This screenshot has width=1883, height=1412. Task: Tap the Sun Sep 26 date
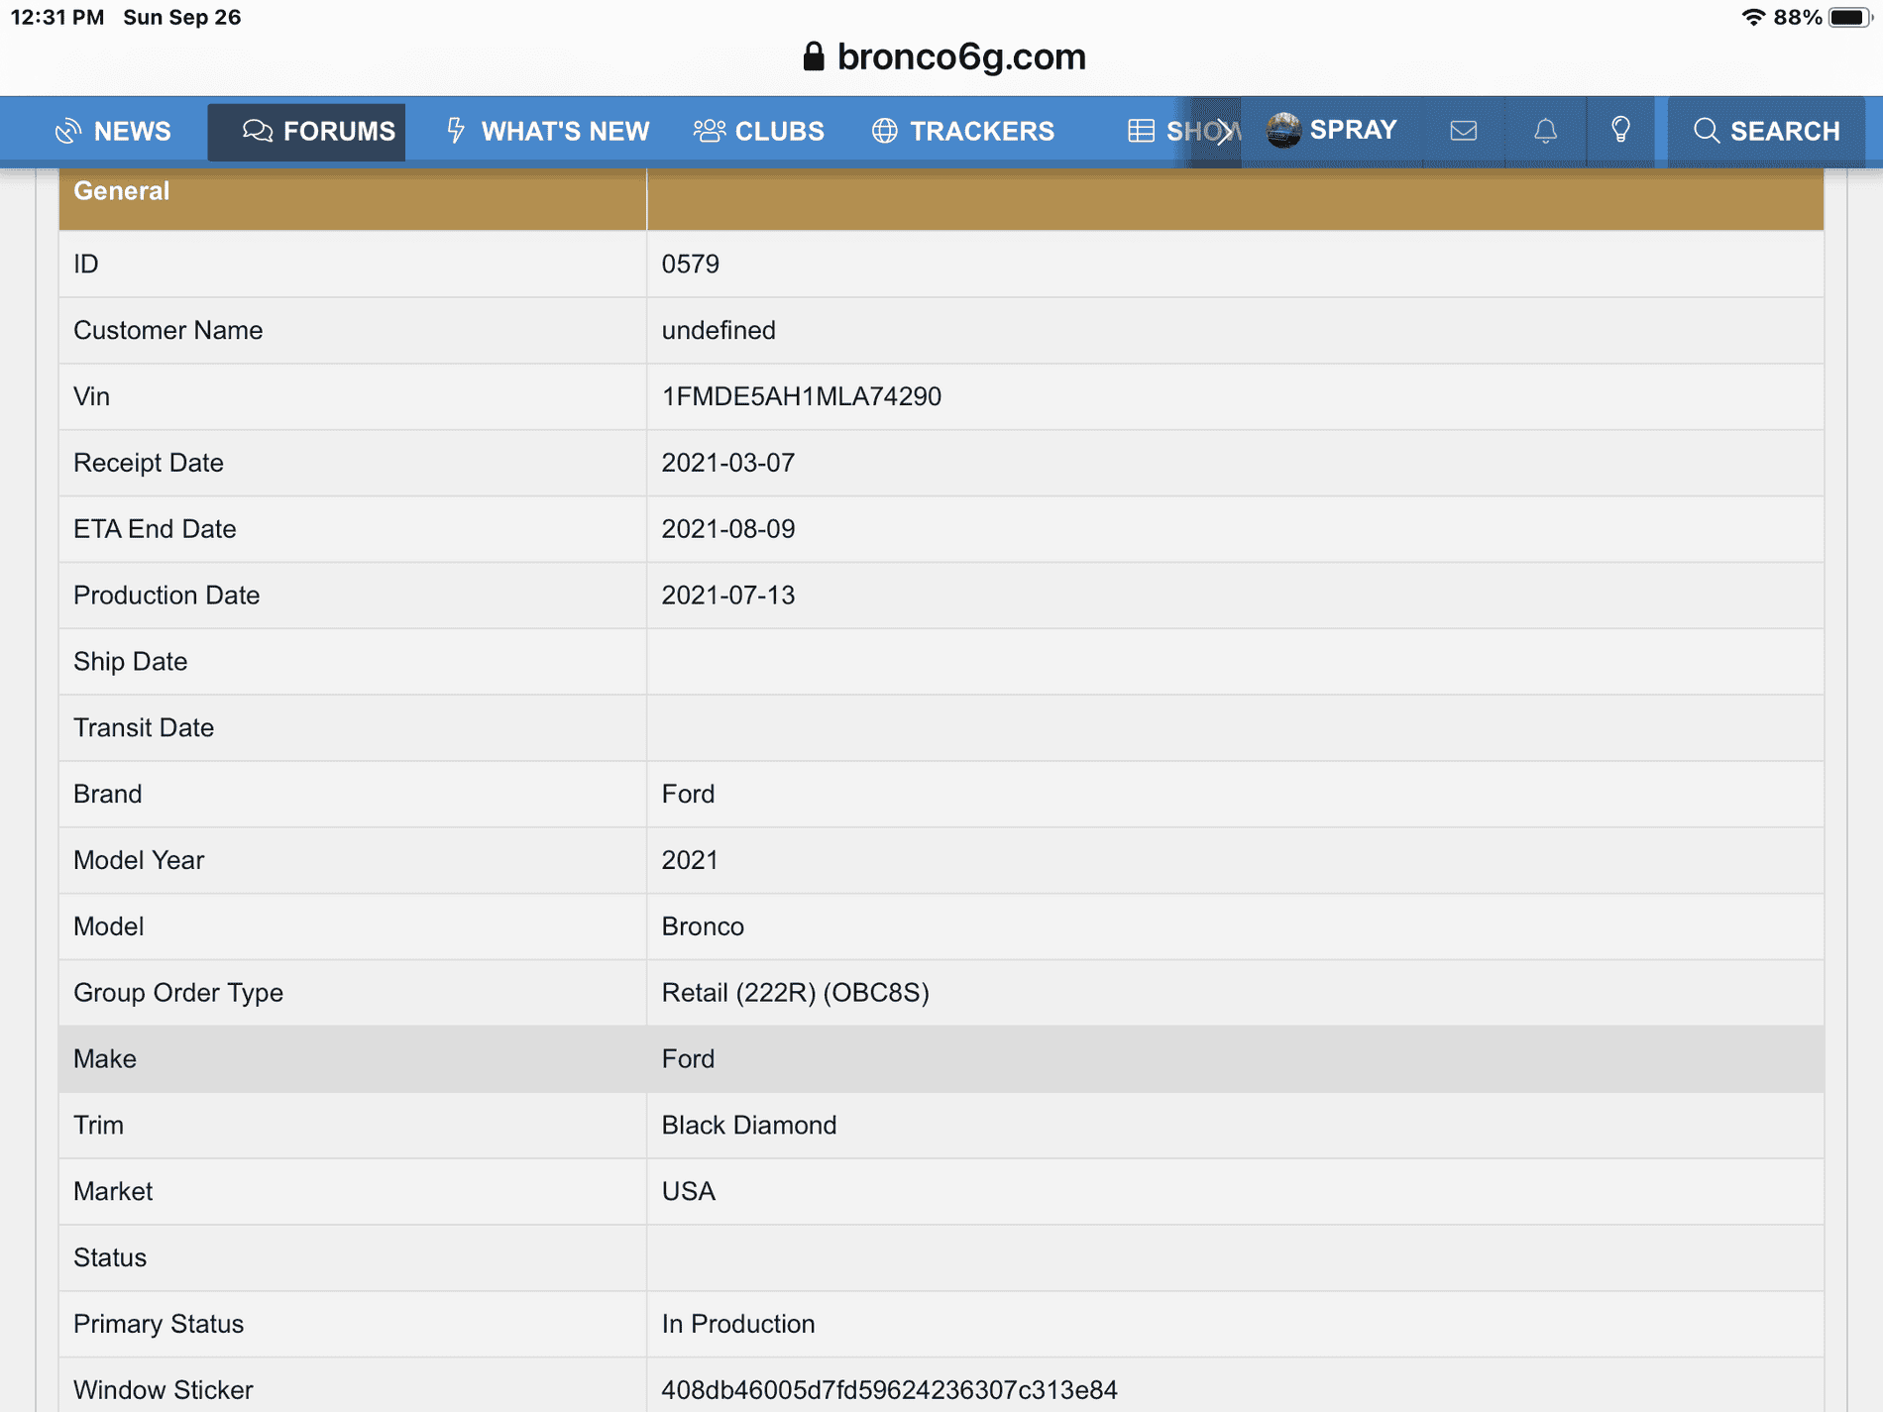(182, 17)
